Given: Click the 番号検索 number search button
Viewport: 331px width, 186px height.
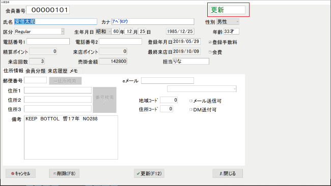Looking at the screenshot, I should 104,100.
